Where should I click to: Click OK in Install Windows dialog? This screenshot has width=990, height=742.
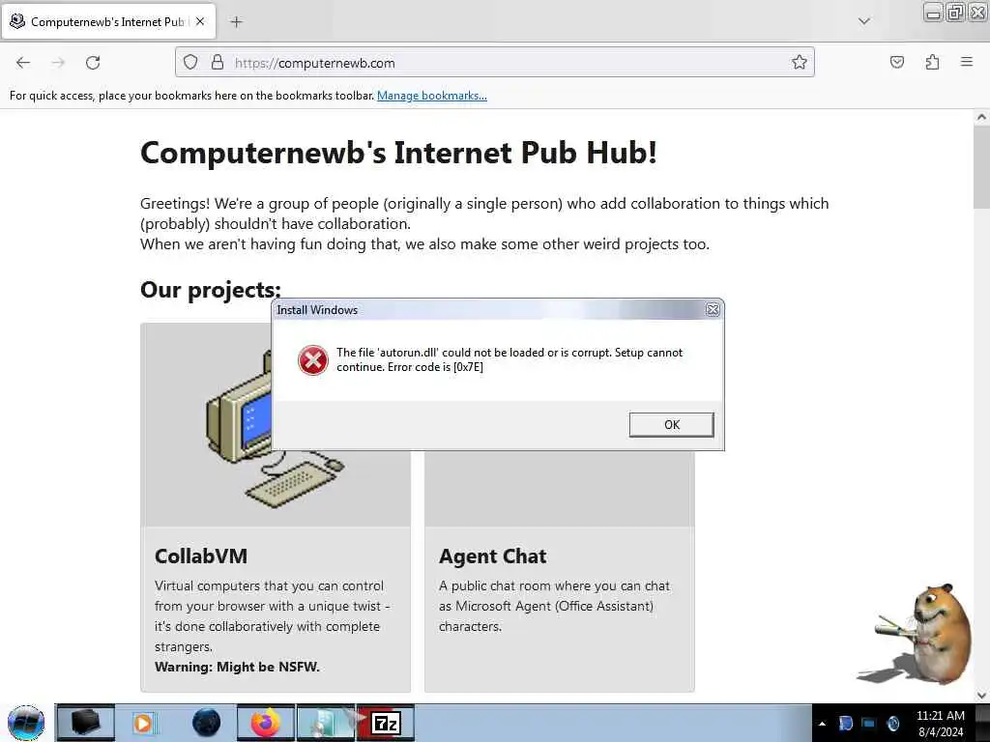672,425
